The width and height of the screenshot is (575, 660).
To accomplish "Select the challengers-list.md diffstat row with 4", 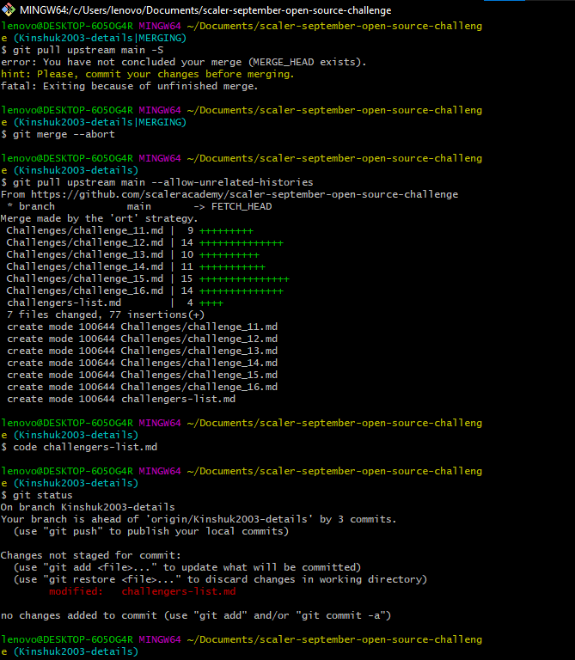I will (115, 303).
